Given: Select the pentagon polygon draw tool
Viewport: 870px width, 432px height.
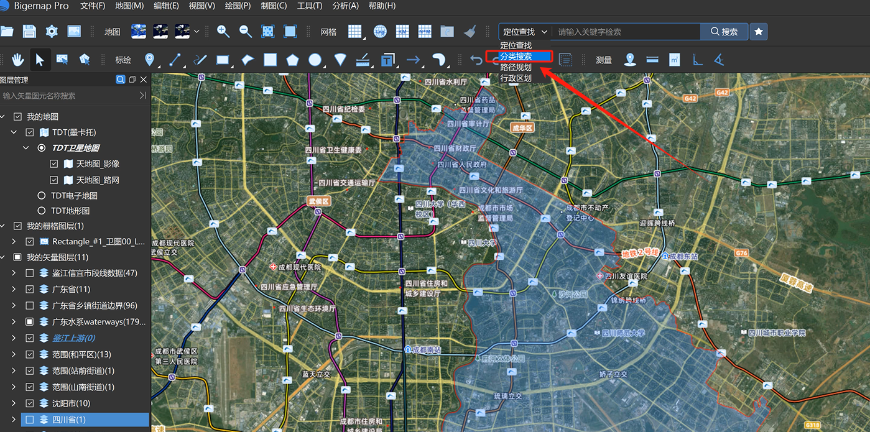Looking at the screenshot, I should coord(292,60).
